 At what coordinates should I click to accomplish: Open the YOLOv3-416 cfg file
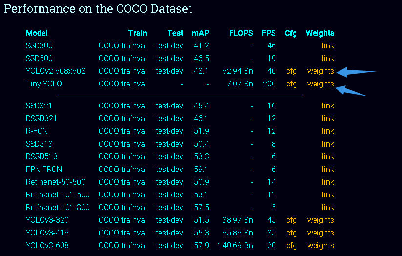pos(292,233)
